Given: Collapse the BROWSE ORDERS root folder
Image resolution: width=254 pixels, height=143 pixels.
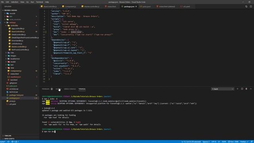Looking at the screenshot, I should [11, 10].
